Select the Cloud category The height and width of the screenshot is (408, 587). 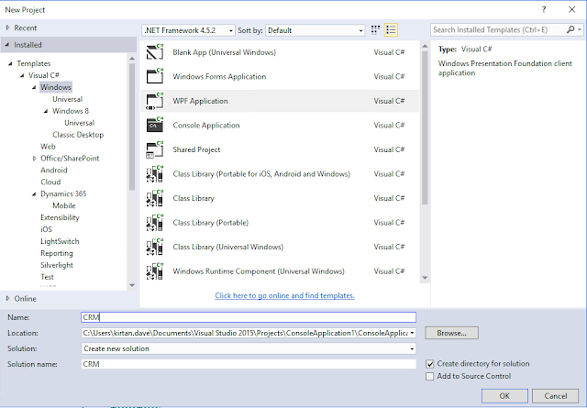pyautogui.click(x=50, y=182)
